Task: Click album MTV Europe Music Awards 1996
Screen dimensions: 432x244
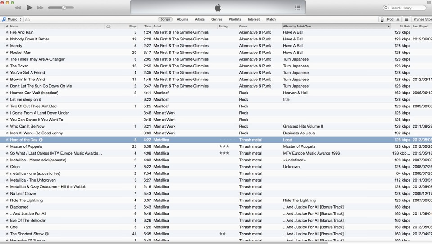Action: click(311, 153)
